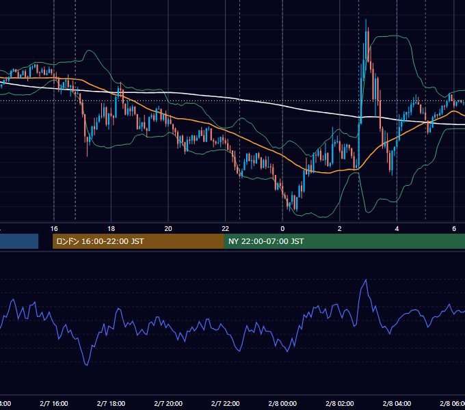Image resolution: width=465 pixels, height=410 pixels.
Task: Click the 2/7 20:00 date label
Action: [168, 403]
